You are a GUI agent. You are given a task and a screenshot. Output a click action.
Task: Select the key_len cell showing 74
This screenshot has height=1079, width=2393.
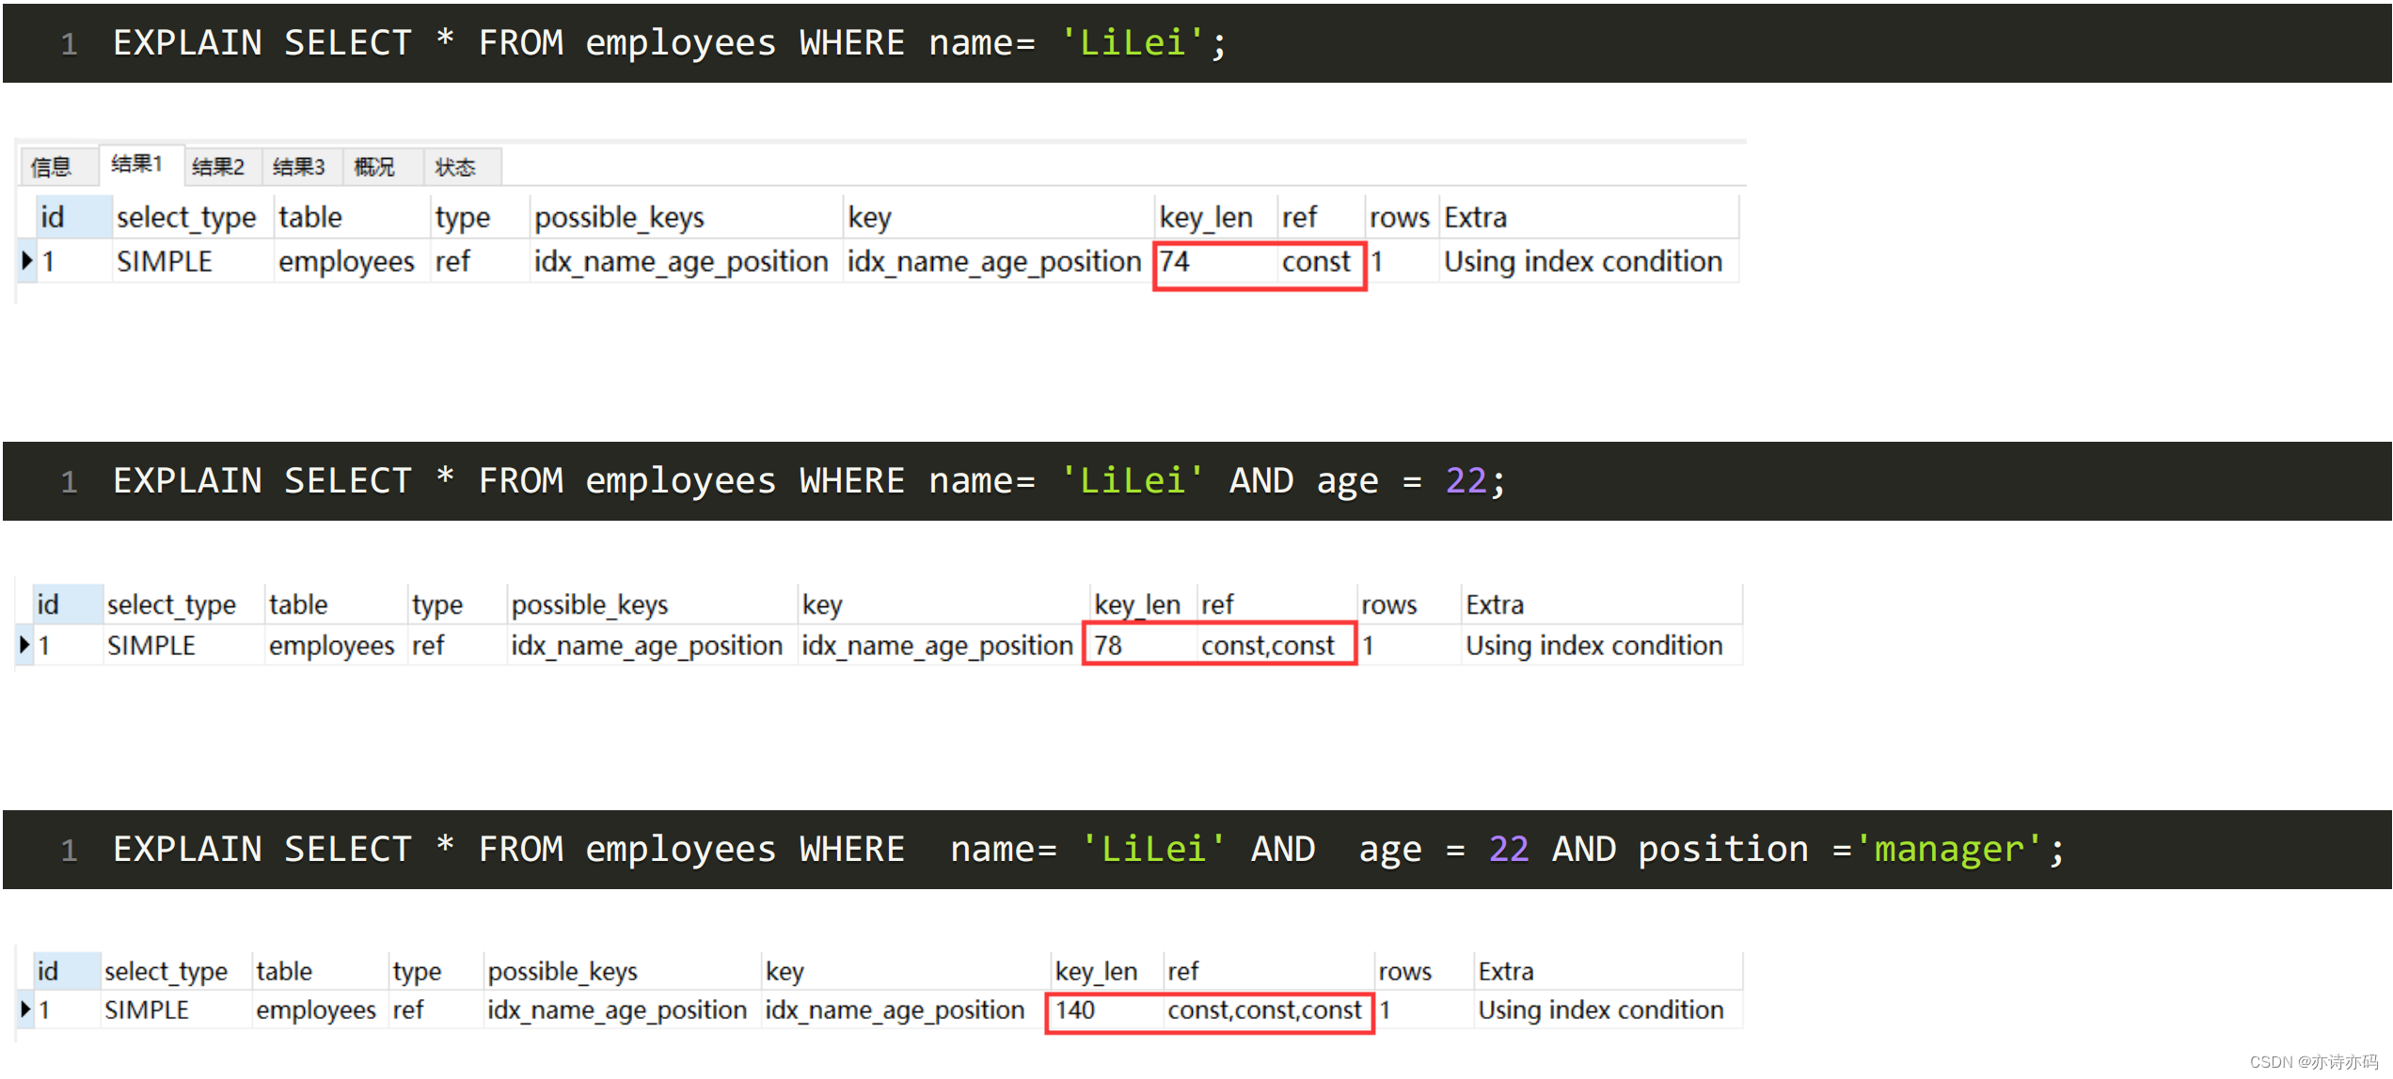coord(1215,261)
